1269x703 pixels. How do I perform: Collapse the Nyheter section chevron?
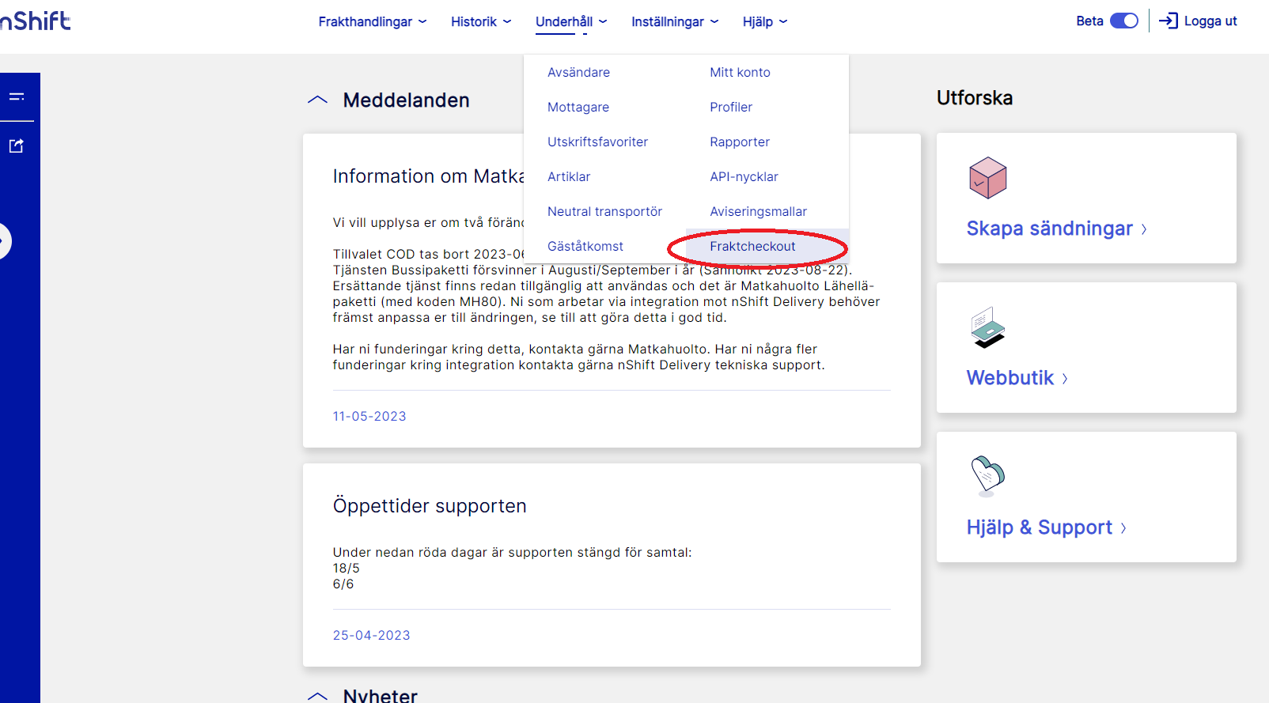pos(317,696)
